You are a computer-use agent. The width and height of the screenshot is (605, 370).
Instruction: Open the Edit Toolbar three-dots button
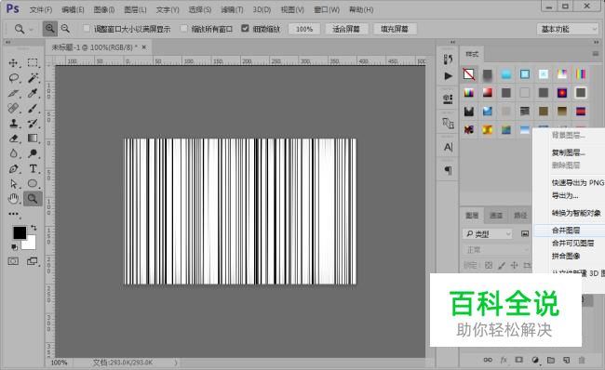pyautogui.click(x=14, y=214)
